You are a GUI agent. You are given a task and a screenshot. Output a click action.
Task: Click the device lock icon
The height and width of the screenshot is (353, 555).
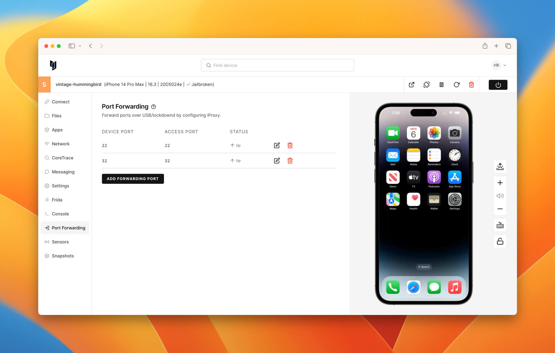click(x=500, y=241)
